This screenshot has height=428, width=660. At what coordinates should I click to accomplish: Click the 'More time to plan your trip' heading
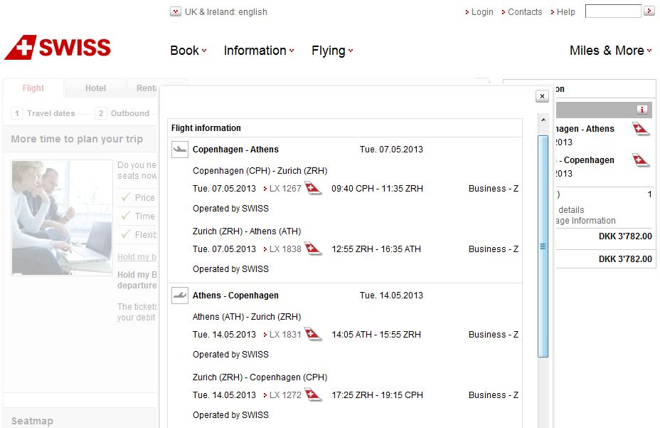click(77, 139)
